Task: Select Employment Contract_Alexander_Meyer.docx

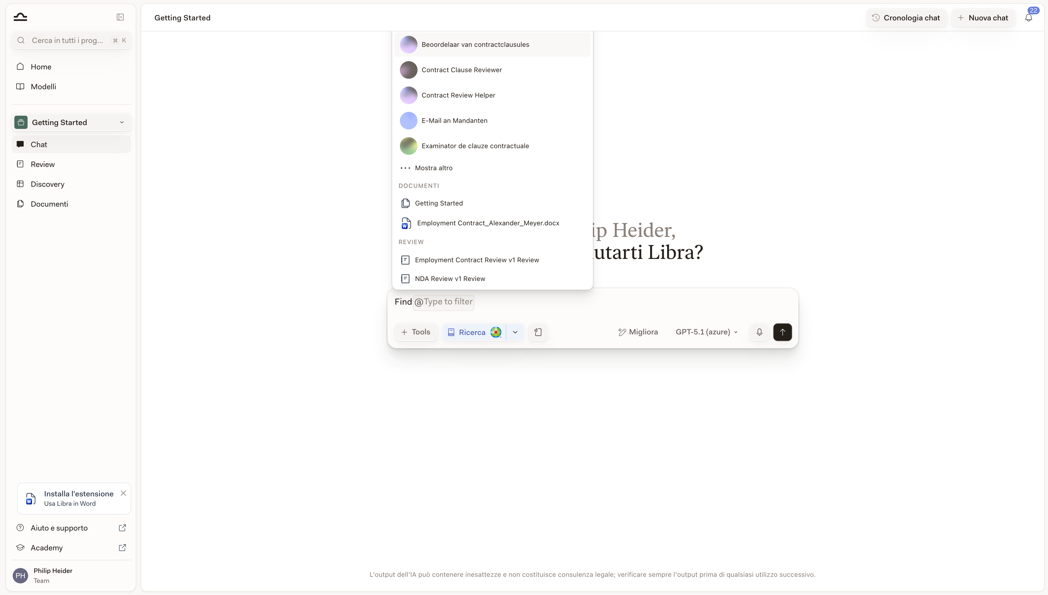Action: coord(492,223)
